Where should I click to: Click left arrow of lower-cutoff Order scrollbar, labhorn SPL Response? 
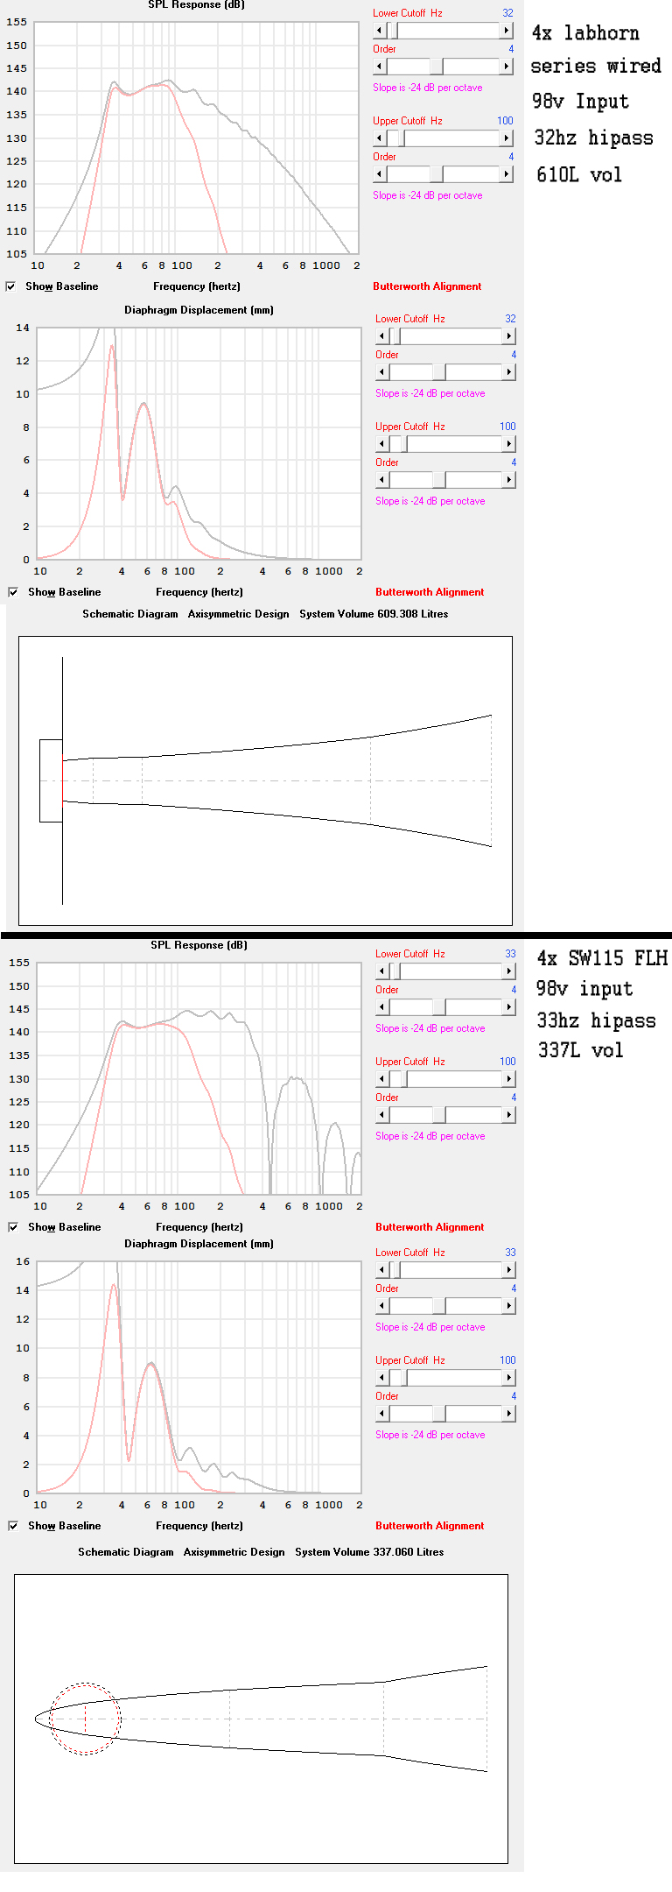pos(379,67)
